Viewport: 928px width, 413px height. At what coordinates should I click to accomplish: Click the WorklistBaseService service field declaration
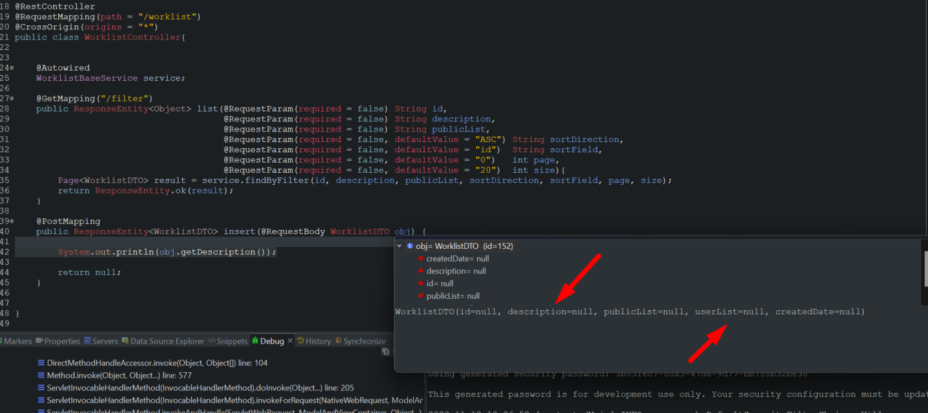click(110, 78)
